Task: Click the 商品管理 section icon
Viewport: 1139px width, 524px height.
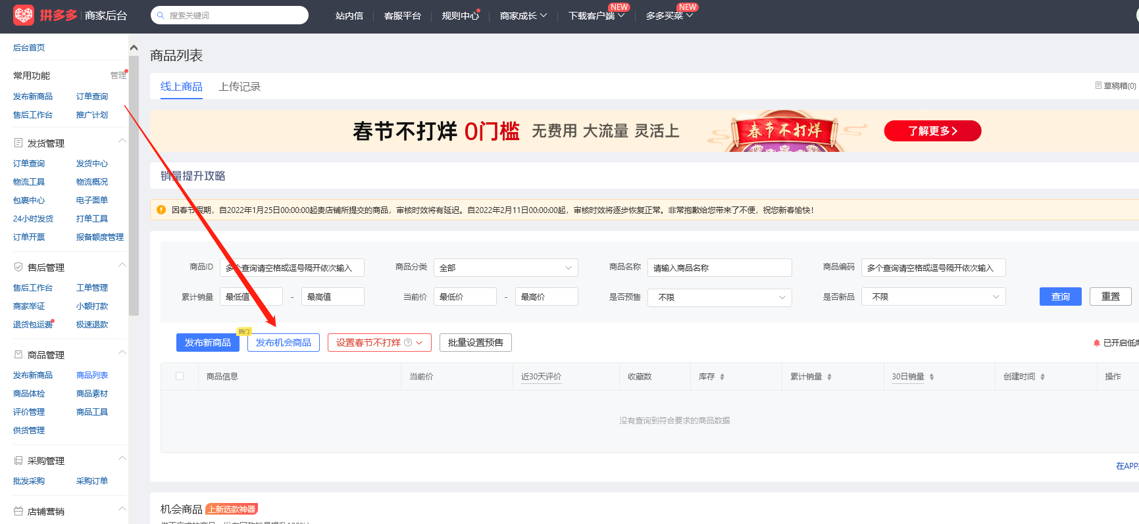Action: 18,354
